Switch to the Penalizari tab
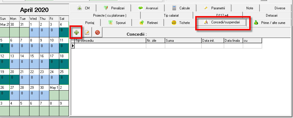Screen dimensions: 293x118 click(114, 8)
